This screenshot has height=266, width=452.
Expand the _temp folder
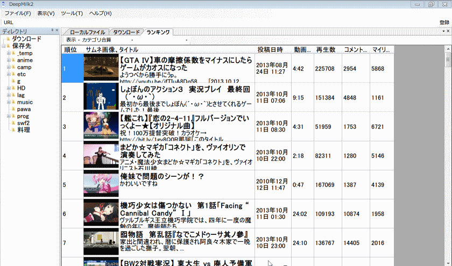click(x=9, y=53)
